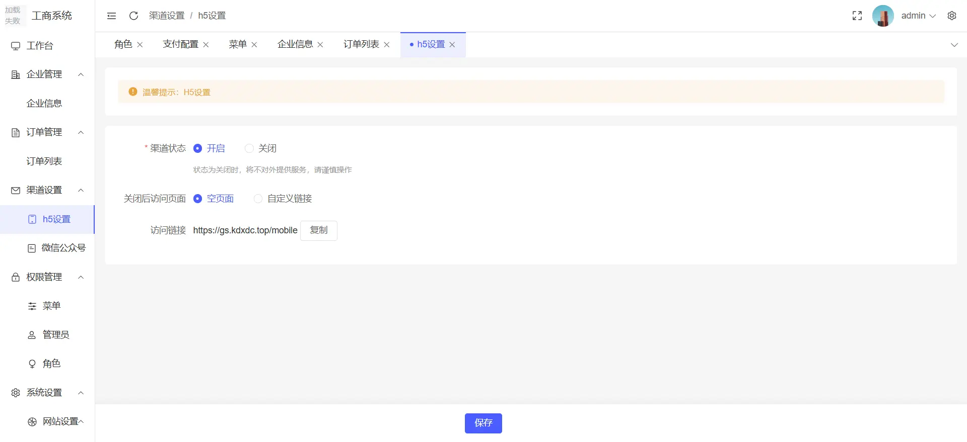Open the admin user dropdown
Viewport: 967px width, 442px height.
click(x=918, y=16)
